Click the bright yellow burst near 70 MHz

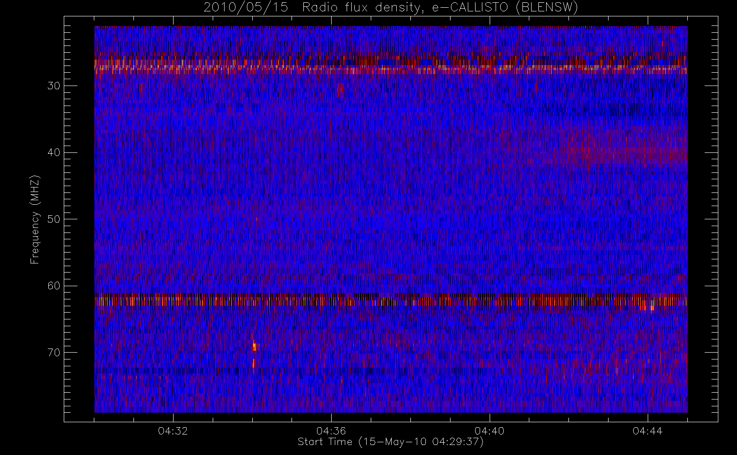click(255, 347)
